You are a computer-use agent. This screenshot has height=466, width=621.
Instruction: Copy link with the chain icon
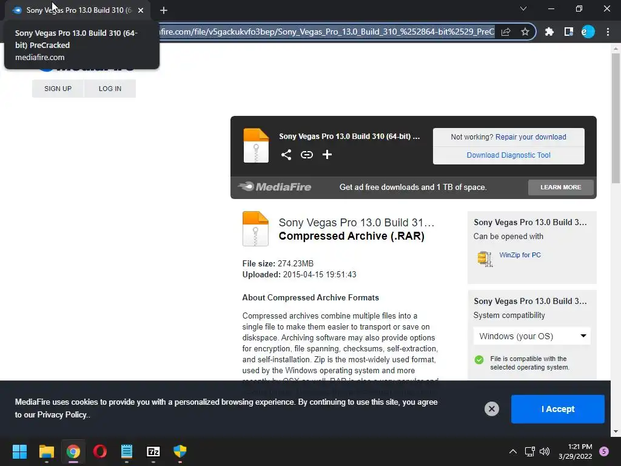(306, 155)
